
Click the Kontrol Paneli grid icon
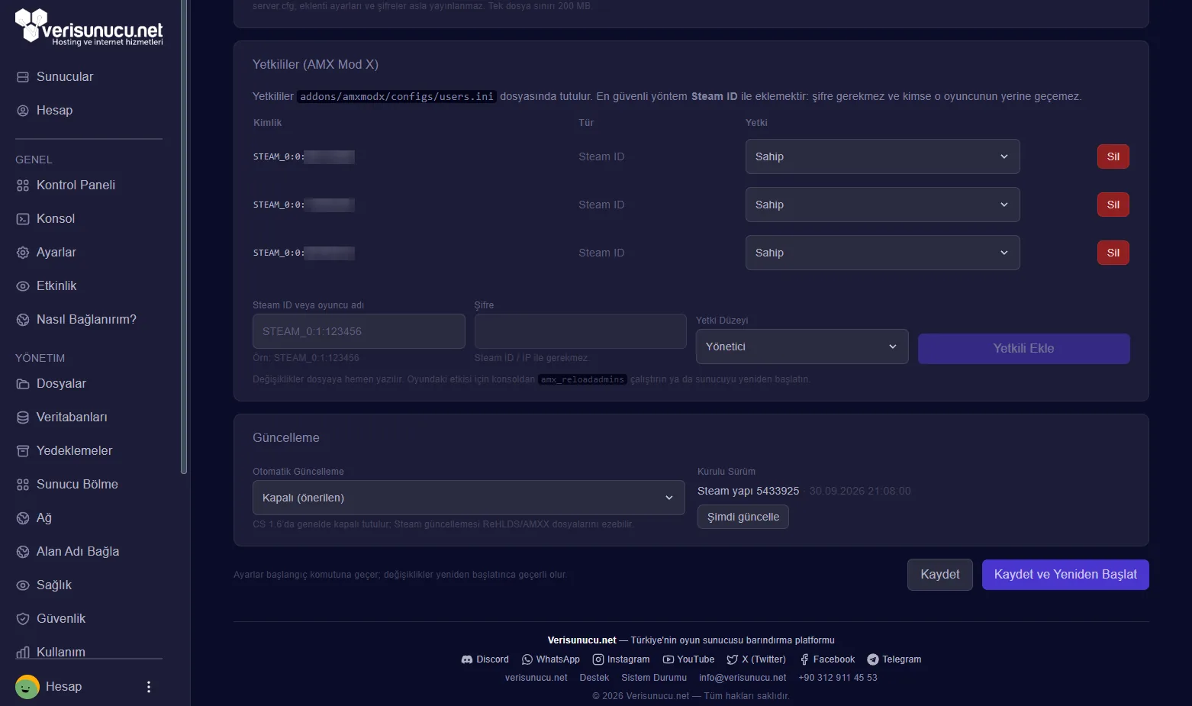[x=23, y=185]
